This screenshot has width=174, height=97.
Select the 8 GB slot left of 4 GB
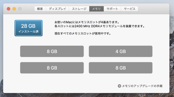pos(52,51)
